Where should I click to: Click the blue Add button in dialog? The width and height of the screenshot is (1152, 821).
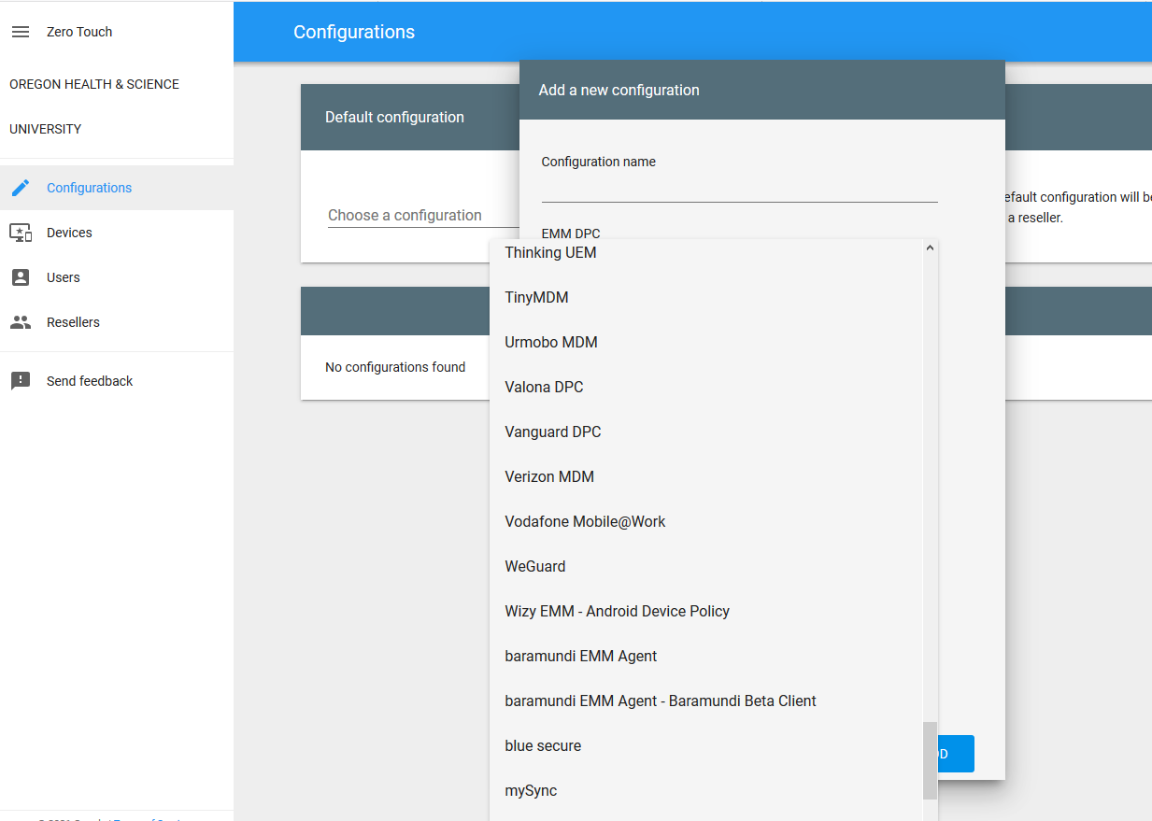click(x=955, y=754)
